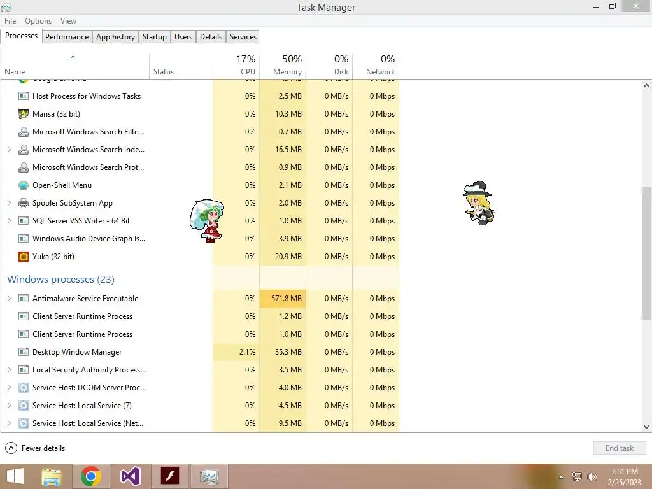Image resolution: width=652 pixels, height=489 pixels.
Task: Expand the SQL Server VSS Writer process
Action: pyautogui.click(x=9, y=221)
